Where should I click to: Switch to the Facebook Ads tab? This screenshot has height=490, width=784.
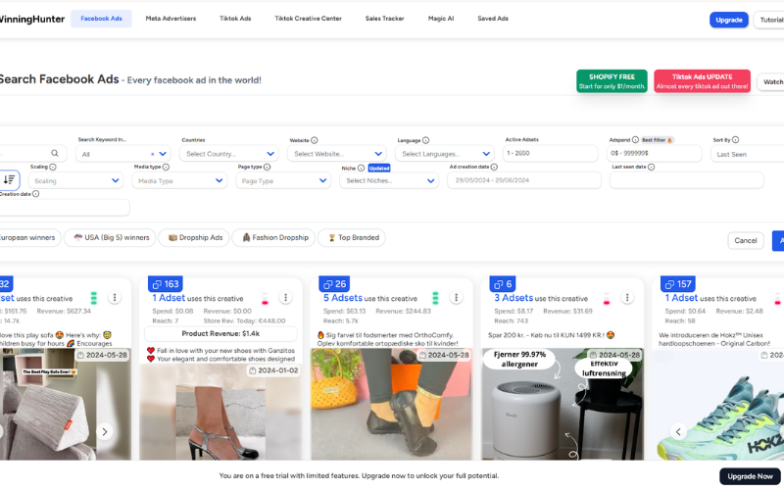pos(101,19)
